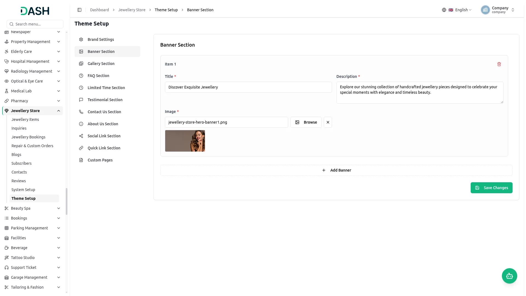Select Jewellery Bookings in sidebar
The height and width of the screenshot is (296, 526).
coord(28,137)
